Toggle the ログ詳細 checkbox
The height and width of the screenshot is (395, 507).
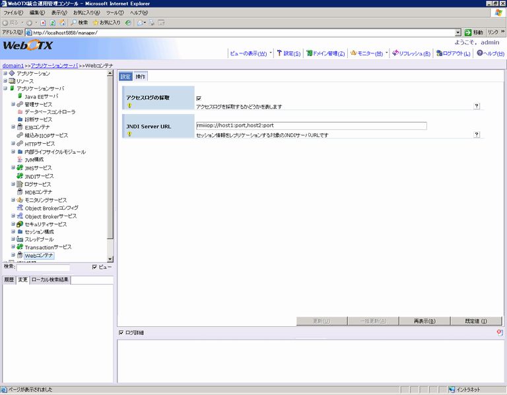click(x=120, y=333)
